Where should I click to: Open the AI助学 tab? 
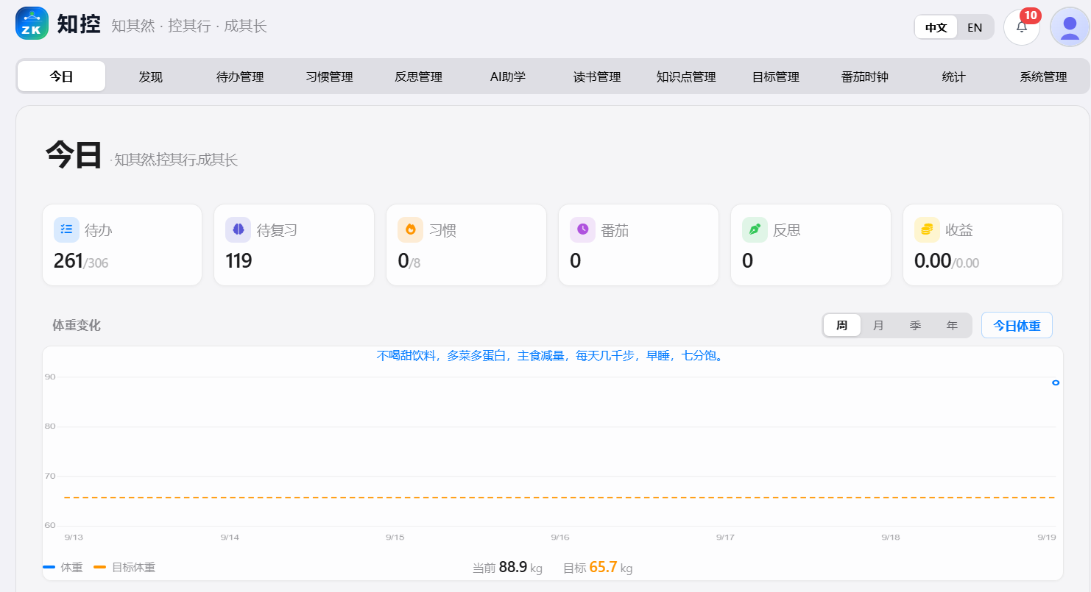(x=508, y=76)
